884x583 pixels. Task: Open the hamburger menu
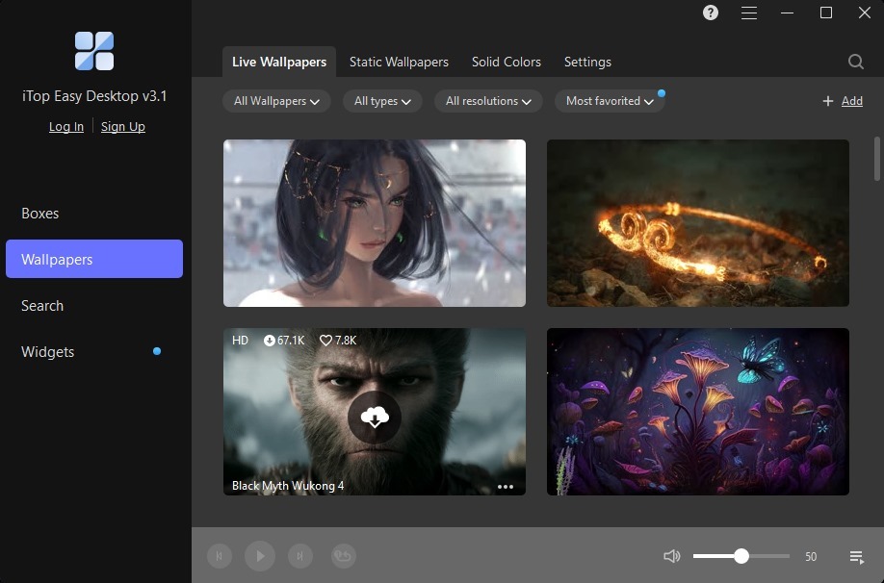click(748, 13)
